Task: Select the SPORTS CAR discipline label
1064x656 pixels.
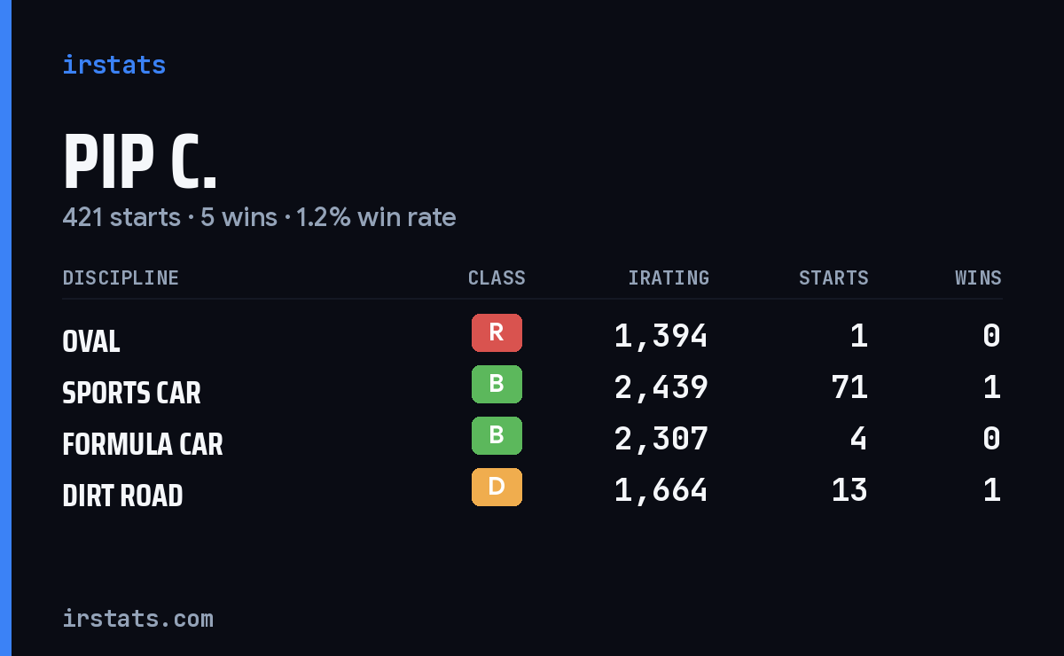Action: (x=131, y=393)
